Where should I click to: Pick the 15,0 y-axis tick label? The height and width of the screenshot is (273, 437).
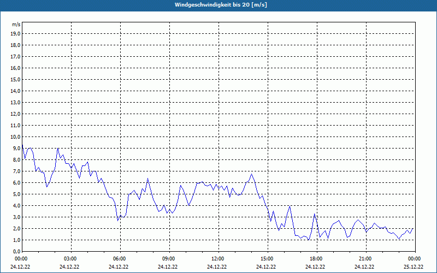click(15, 79)
